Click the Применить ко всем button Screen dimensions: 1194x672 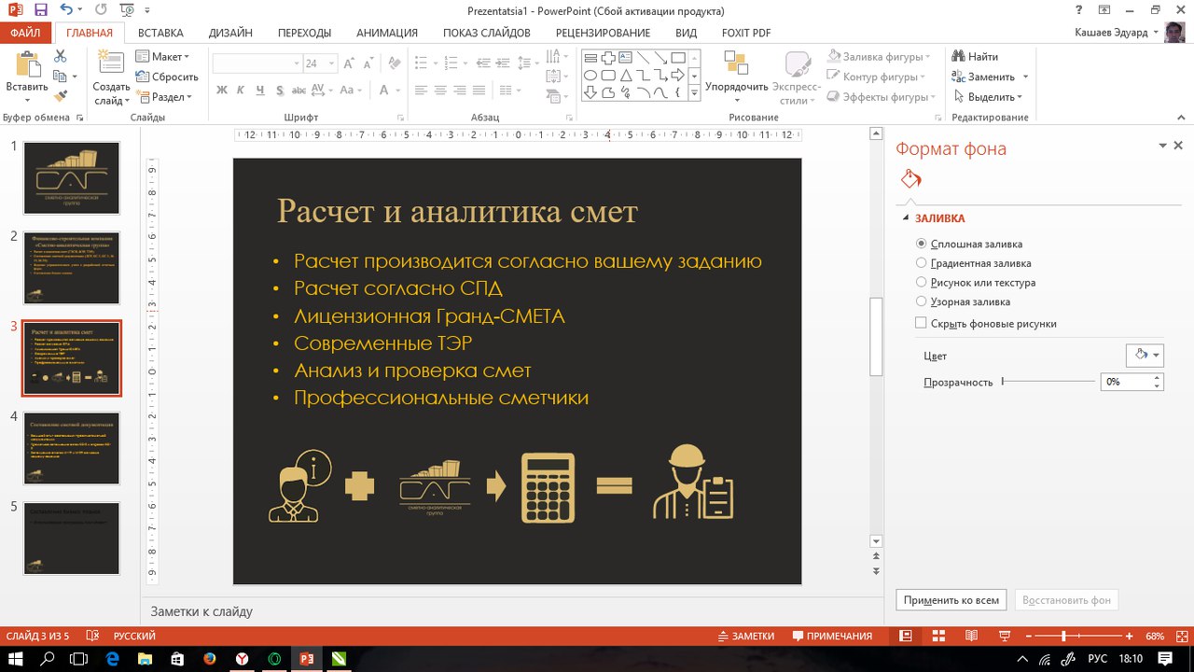pos(951,600)
